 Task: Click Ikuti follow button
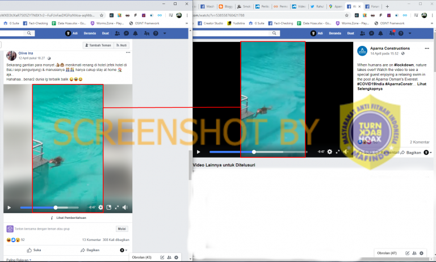121,45
